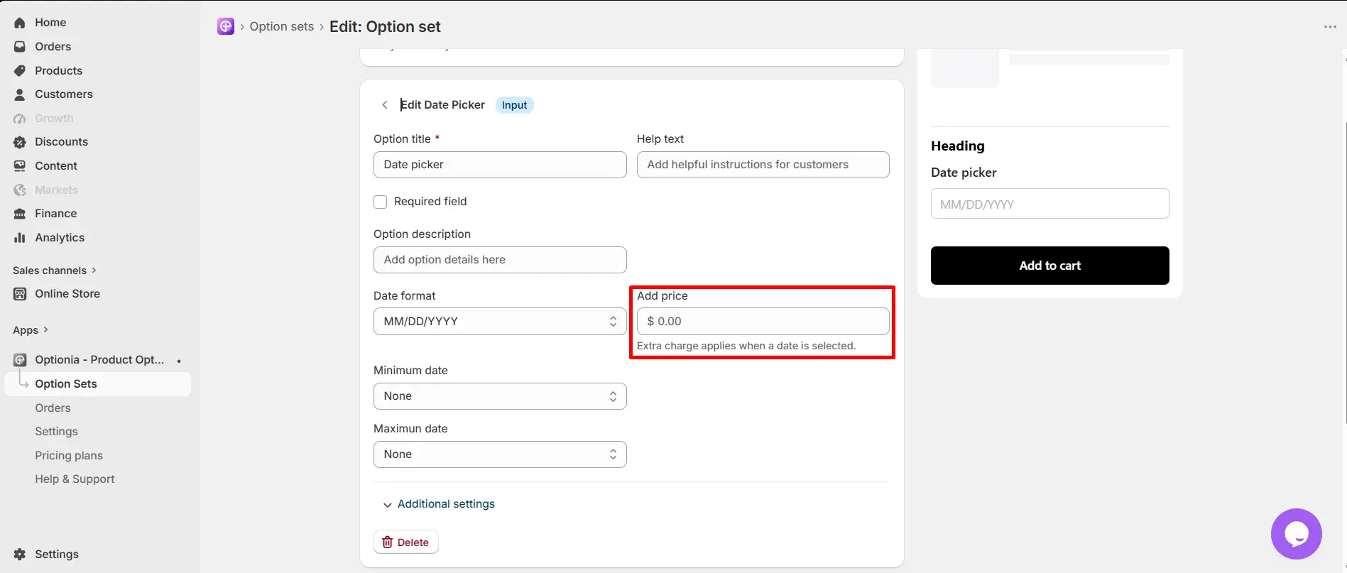
Task: Open the chat support bubble
Action: click(1296, 534)
